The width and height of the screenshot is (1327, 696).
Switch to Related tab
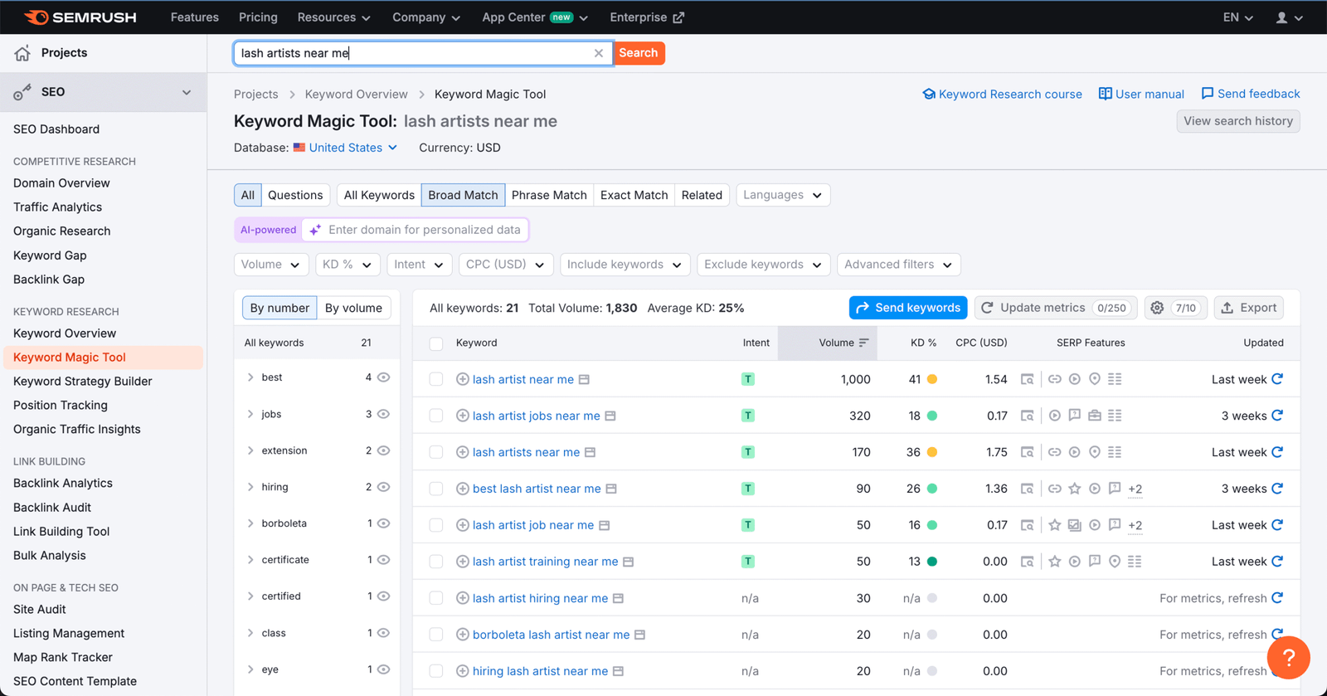(702, 195)
